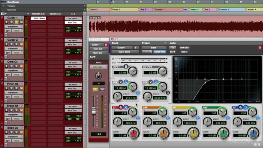Unmute the Guitar 2 track
The image size is (263, 148).
point(21,44)
